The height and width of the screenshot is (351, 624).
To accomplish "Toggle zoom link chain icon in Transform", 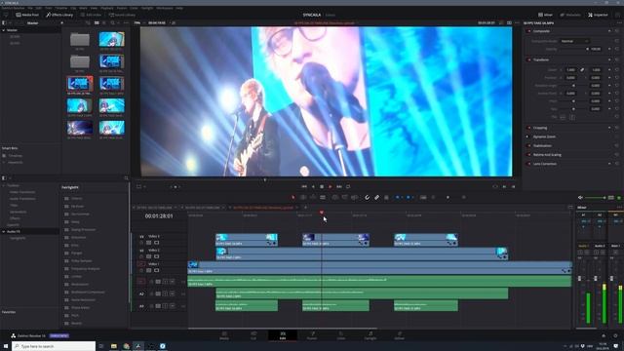I will pyautogui.click(x=582, y=69).
